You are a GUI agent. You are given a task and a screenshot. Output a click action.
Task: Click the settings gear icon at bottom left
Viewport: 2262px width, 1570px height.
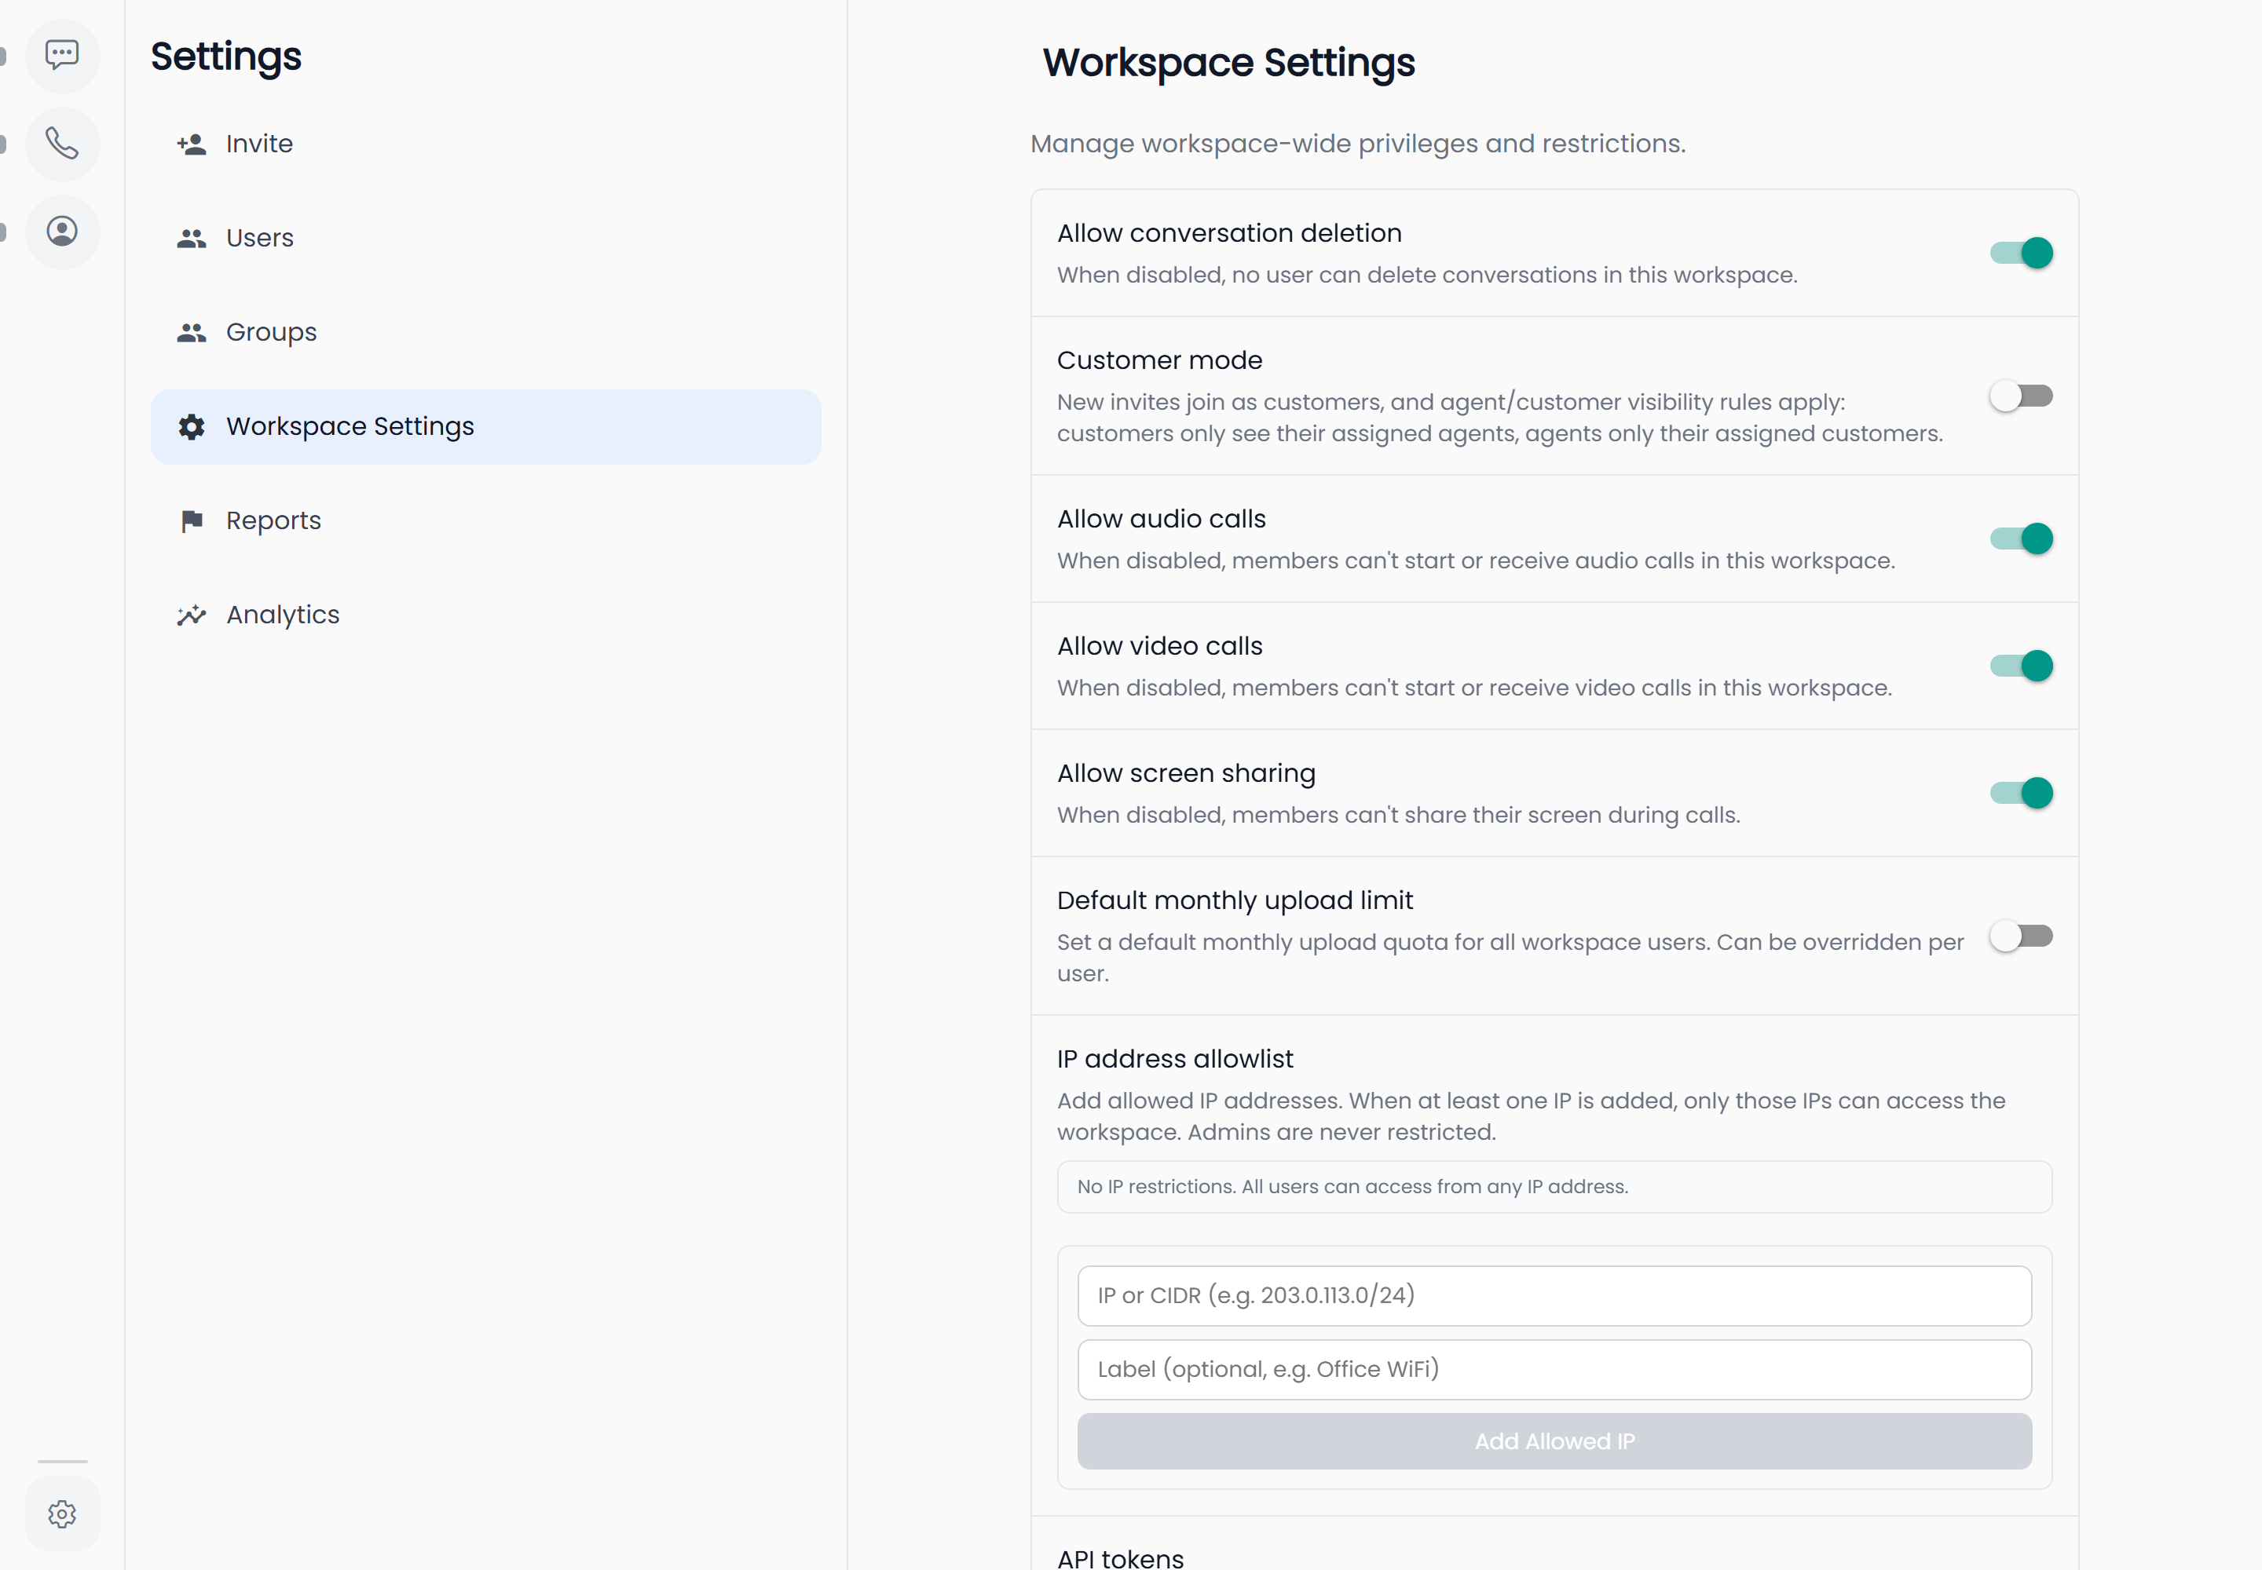pyautogui.click(x=62, y=1513)
